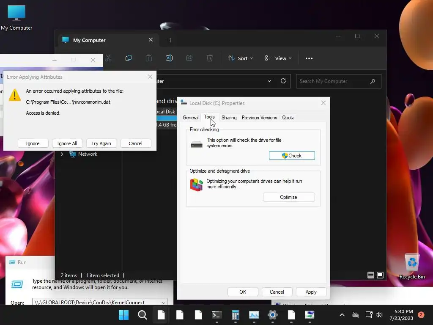Click the Delete trash icon in Explorer toolbar

210,58
